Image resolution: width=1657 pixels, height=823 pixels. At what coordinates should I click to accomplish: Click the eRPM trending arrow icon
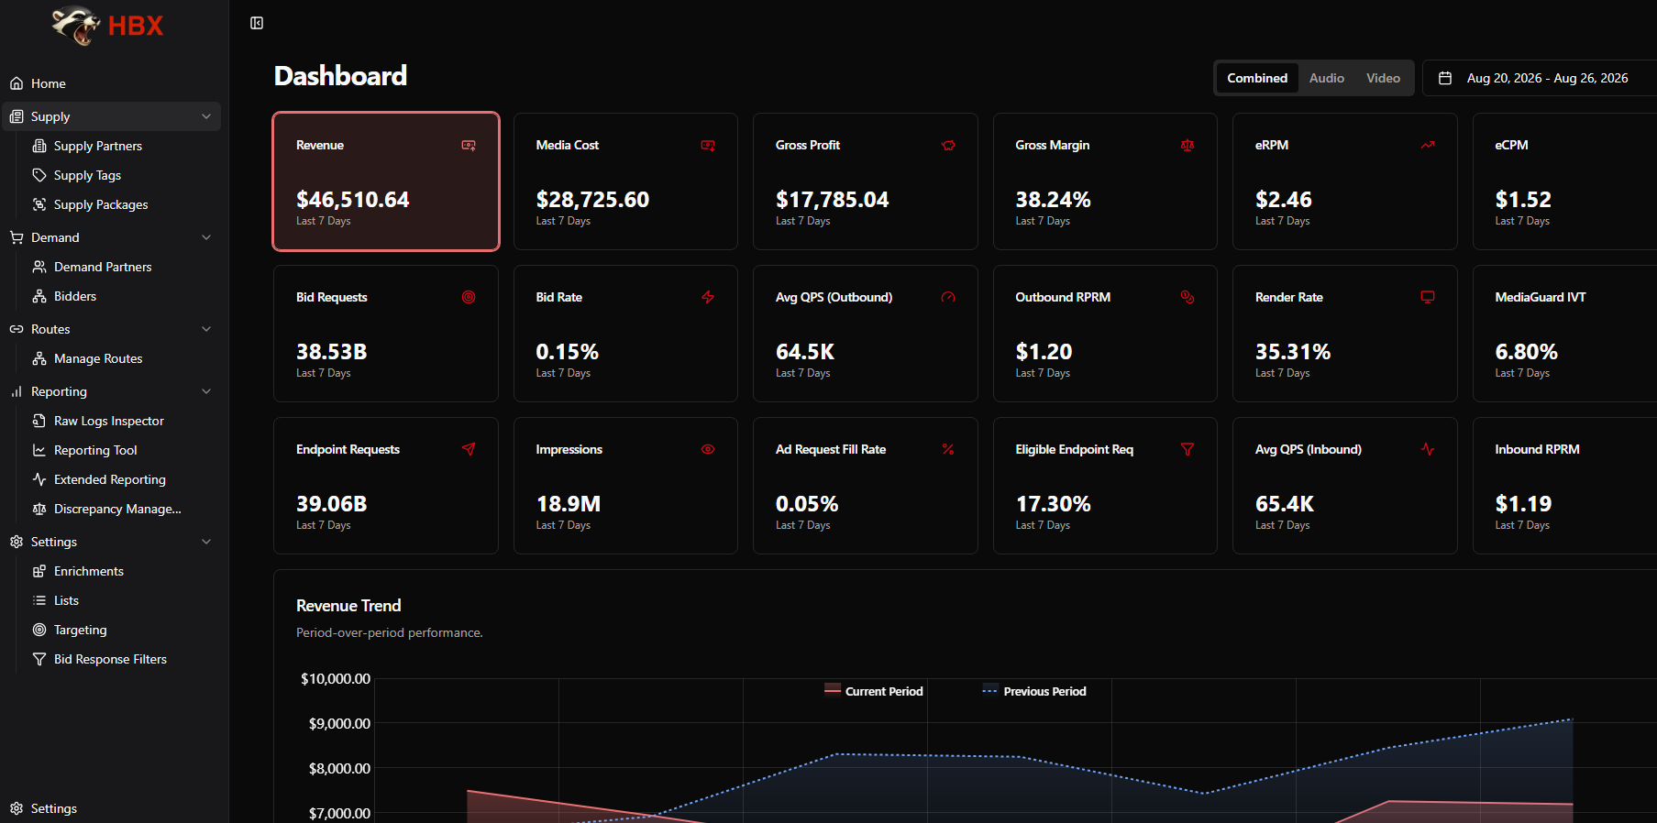[x=1428, y=146]
